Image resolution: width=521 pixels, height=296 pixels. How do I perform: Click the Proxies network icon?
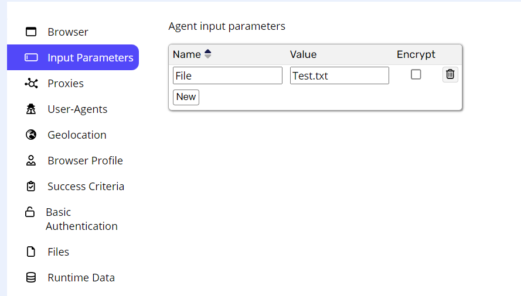coord(31,83)
